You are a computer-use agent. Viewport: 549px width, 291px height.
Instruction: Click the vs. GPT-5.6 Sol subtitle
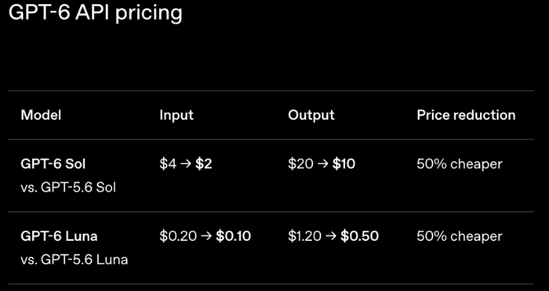point(68,188)
